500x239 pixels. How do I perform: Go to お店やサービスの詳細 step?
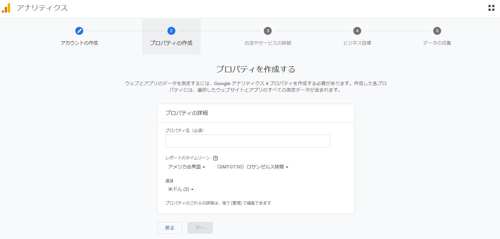268,43
